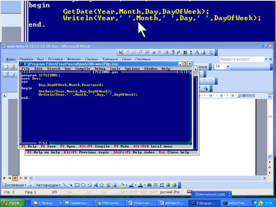Image resolution: width=276 pixels, height=207 pixels.
Task: Open File menu in Free Pascal IDE
Action: tap(26, 69)
